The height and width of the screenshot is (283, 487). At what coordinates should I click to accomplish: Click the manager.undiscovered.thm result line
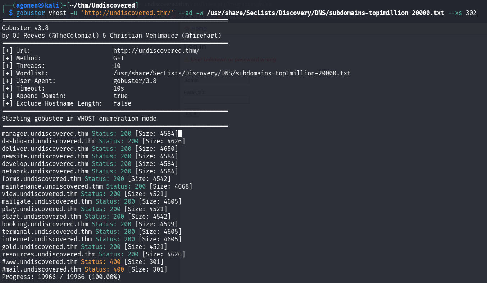45,134
